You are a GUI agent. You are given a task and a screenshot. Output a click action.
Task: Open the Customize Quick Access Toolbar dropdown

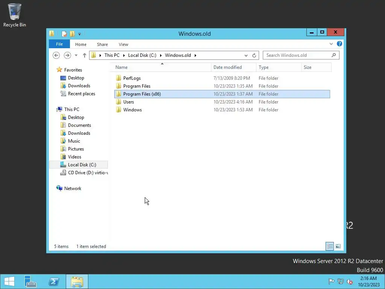coord(79,34)
